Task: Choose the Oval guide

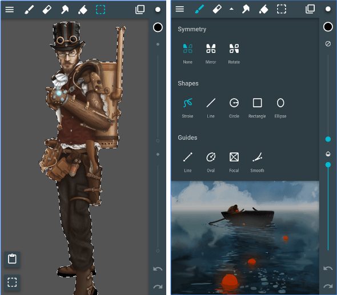Action: click(211, 162)
